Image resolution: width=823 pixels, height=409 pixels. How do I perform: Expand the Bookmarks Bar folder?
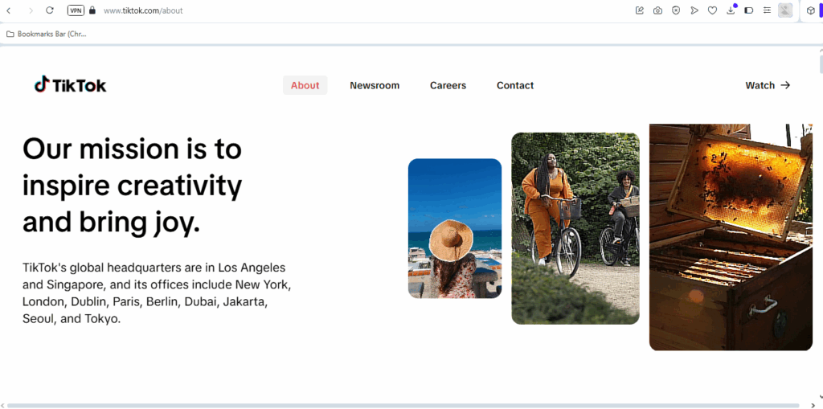click(x=46, y=34)
